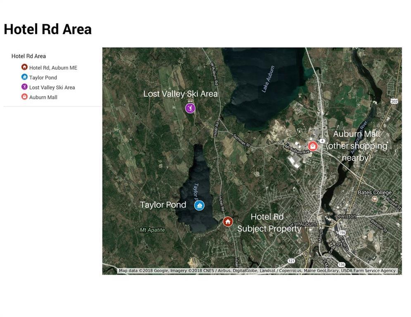Click the 'Hotel Rd Area' legend heading
This screenshot has width=411, height=317.
(x=29, y=56)
